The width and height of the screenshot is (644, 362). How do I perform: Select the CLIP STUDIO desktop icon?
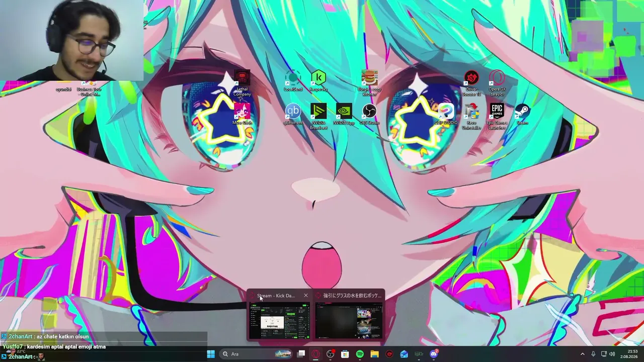(x=446, y=114)
